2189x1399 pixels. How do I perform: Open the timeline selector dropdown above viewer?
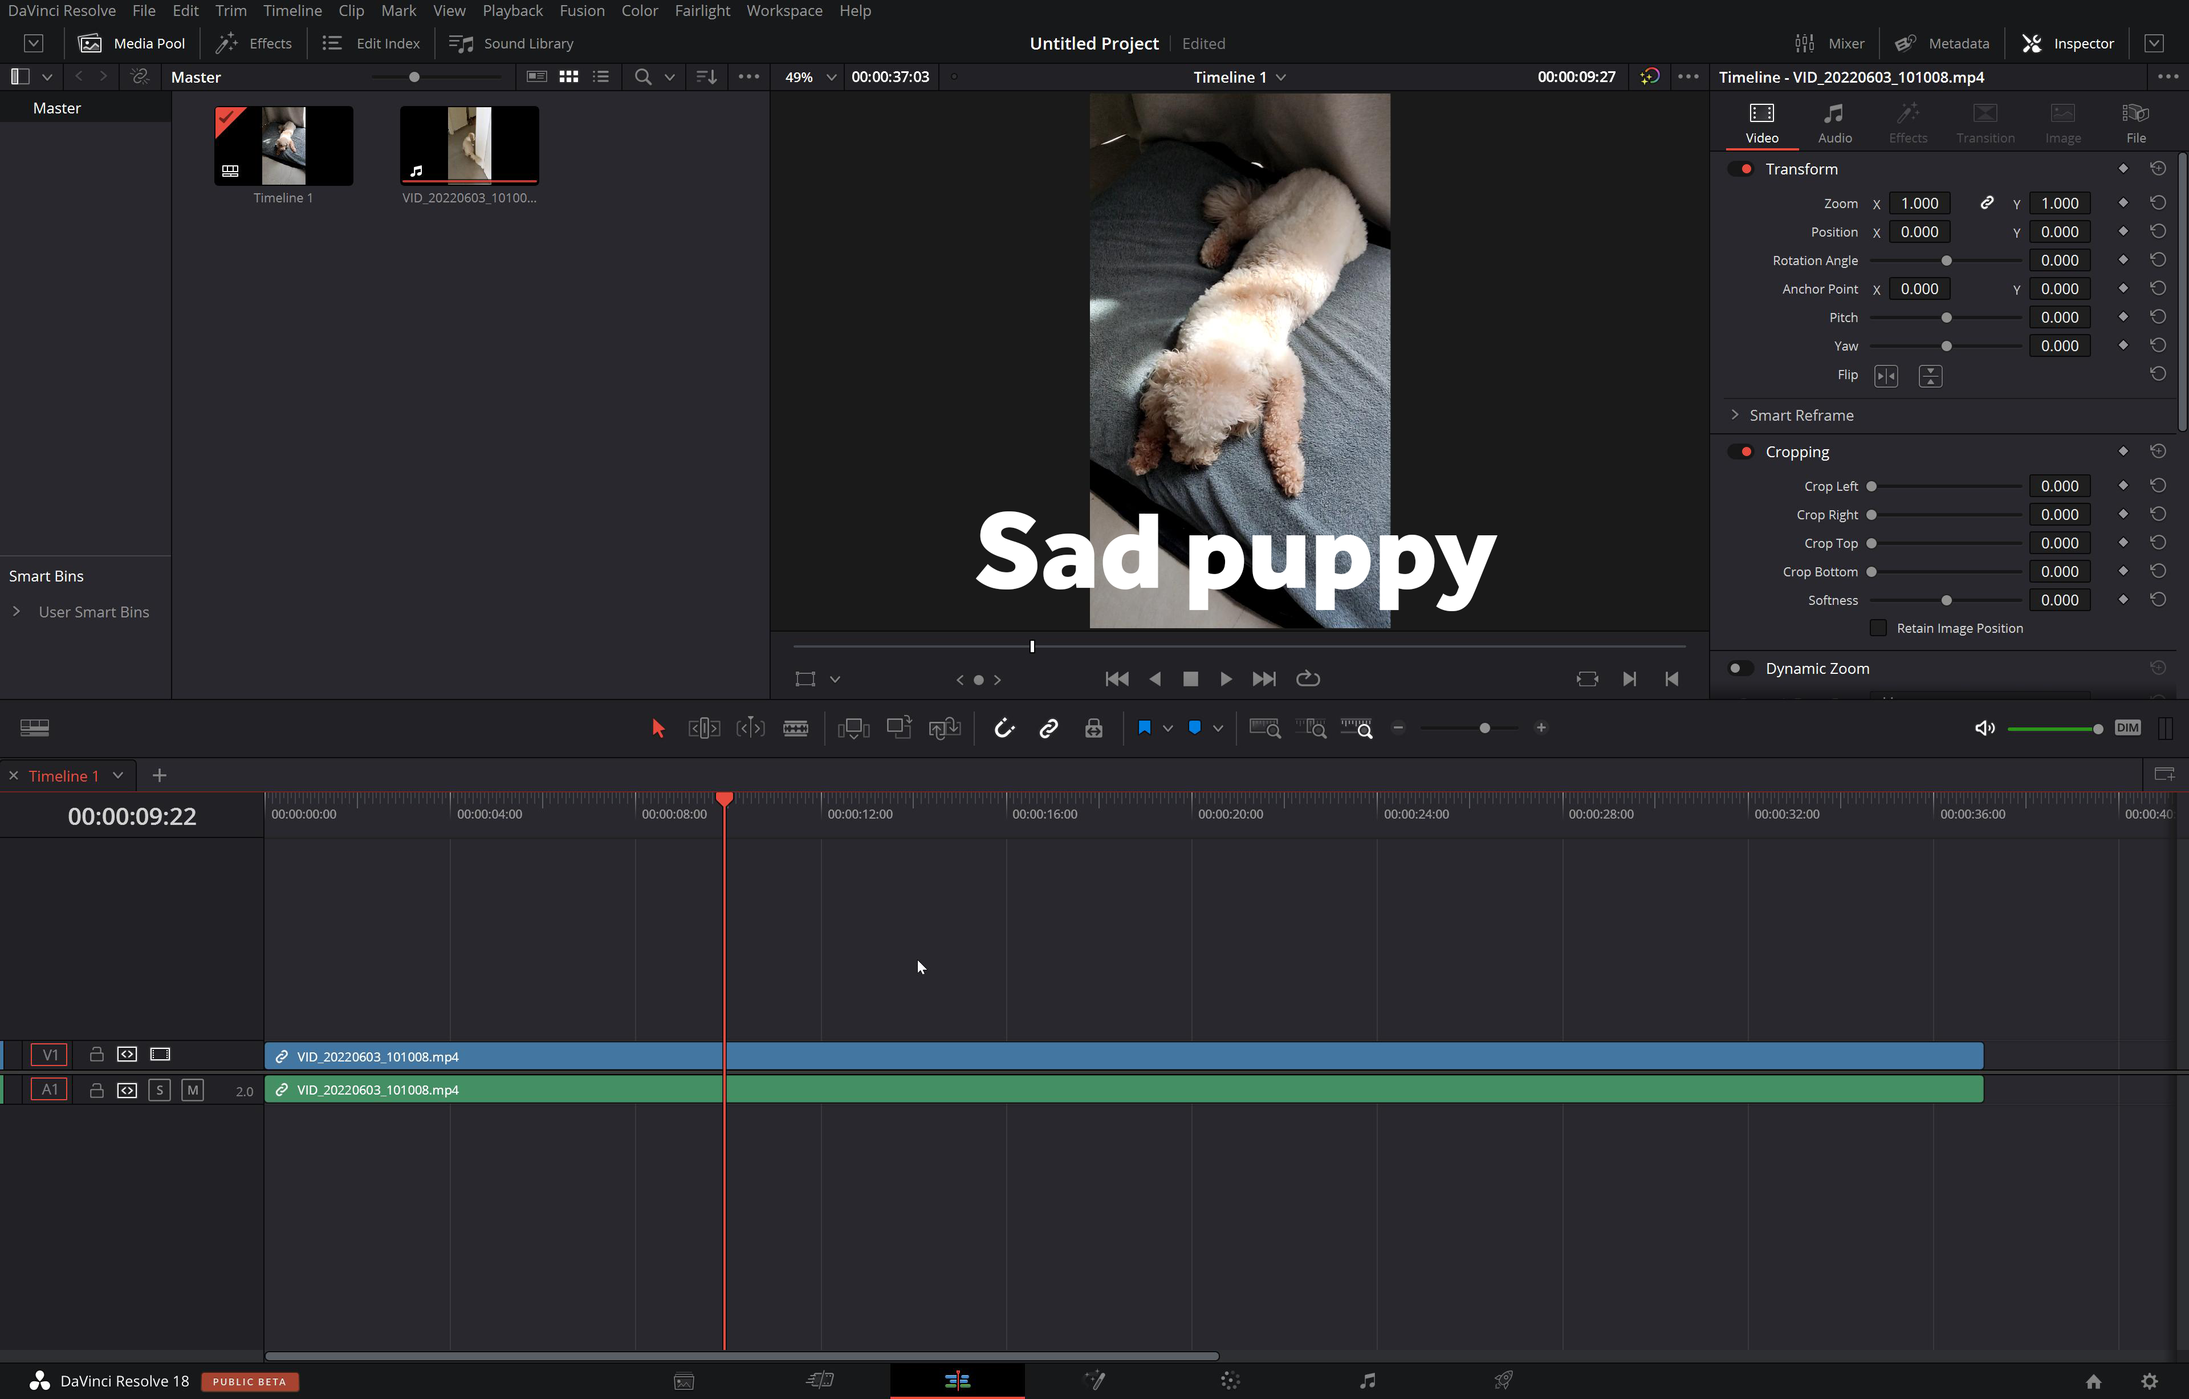pyautogui.click(x=1282, y=78)
